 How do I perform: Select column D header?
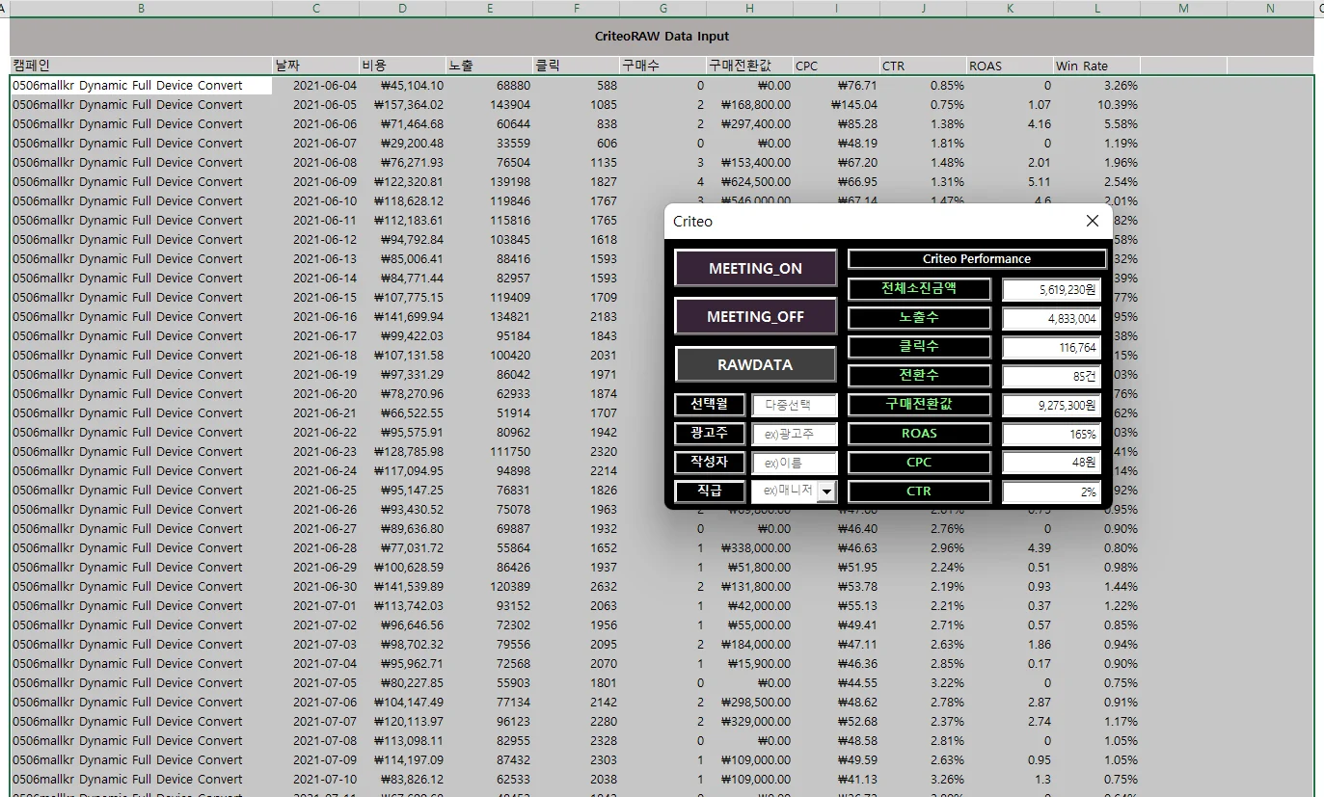(x=402, y=9)
